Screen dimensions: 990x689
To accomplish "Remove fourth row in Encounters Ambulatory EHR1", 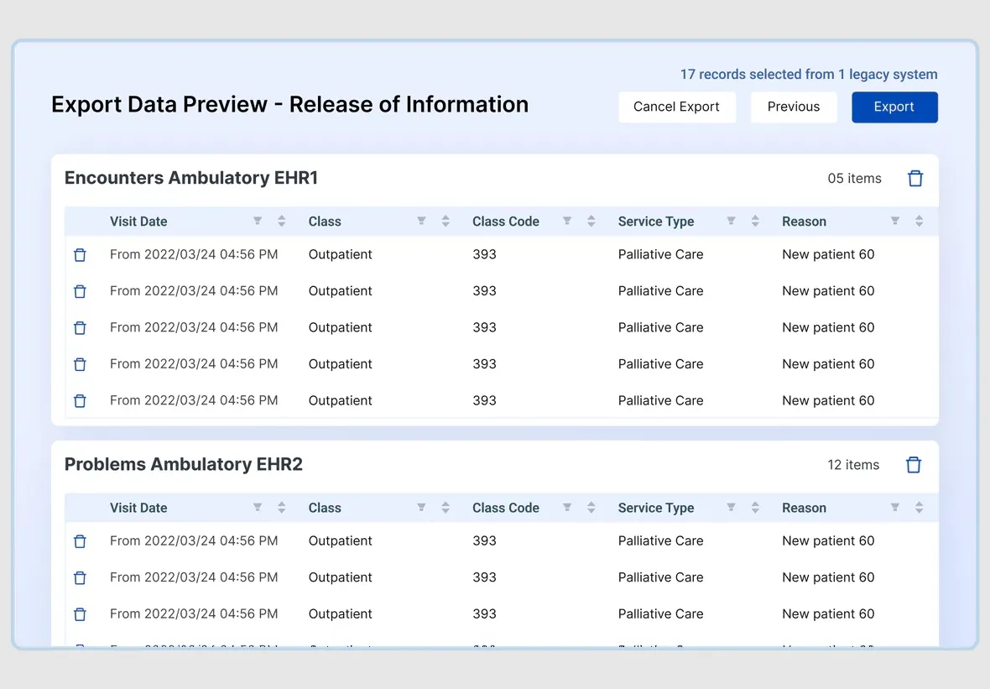I will [x=80, y=364].
